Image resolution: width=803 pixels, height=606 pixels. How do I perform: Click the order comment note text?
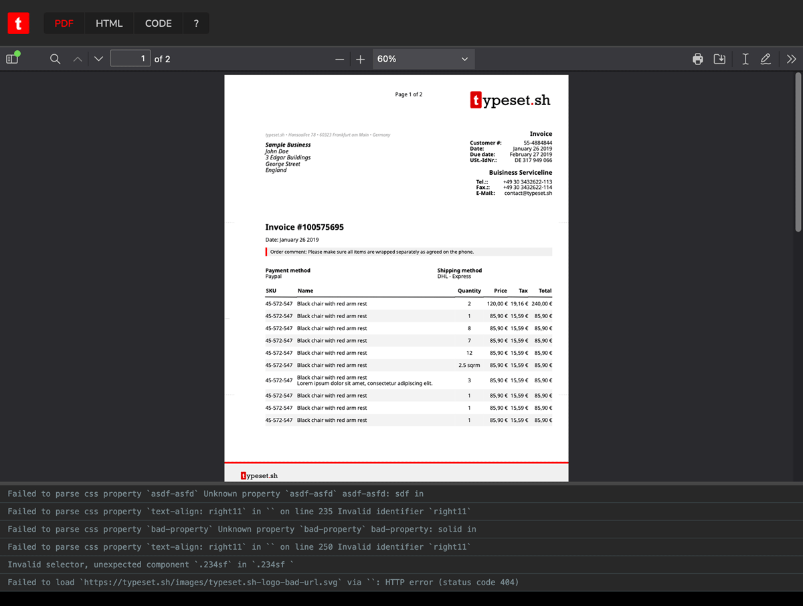372,252
